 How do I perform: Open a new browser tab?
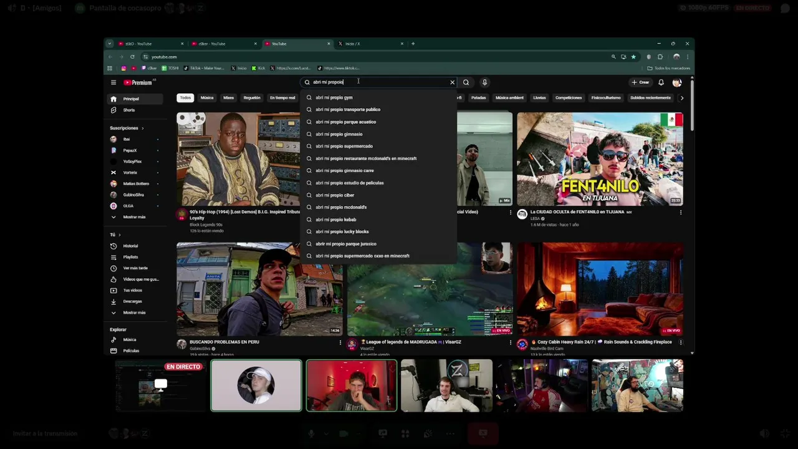(x=413, y=44)
